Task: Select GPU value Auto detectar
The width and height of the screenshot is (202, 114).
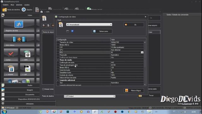Action: 127,50
